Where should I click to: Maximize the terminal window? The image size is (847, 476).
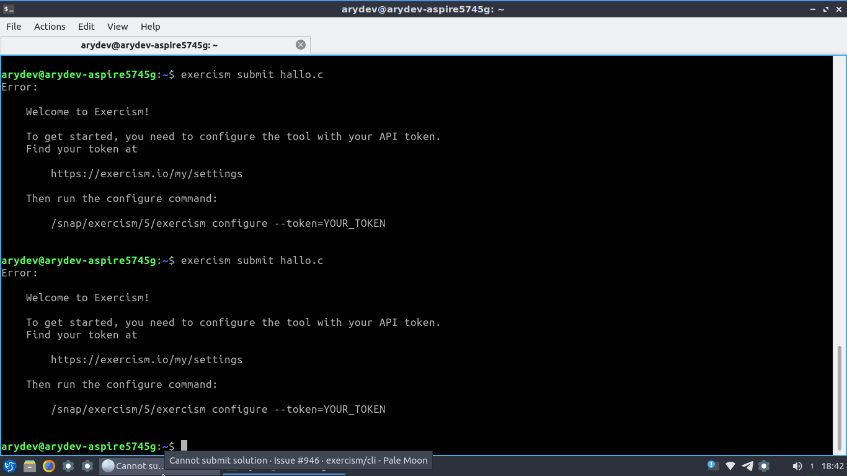(x=826, y=9)
